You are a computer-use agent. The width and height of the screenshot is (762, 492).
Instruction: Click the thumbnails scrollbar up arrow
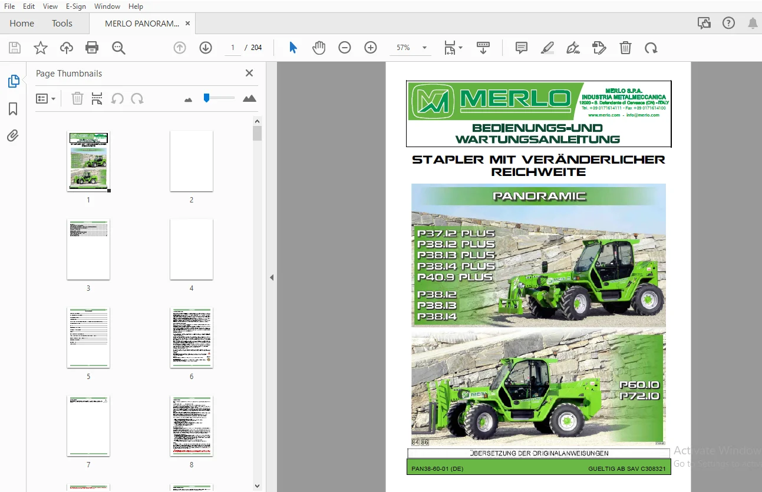(x=257, y=121)
